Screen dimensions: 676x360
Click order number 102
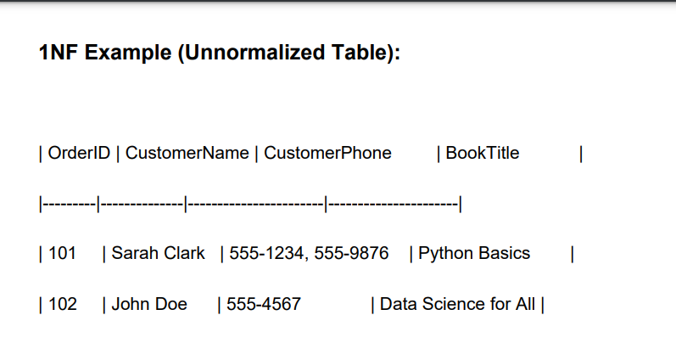[x=63, y=304]
